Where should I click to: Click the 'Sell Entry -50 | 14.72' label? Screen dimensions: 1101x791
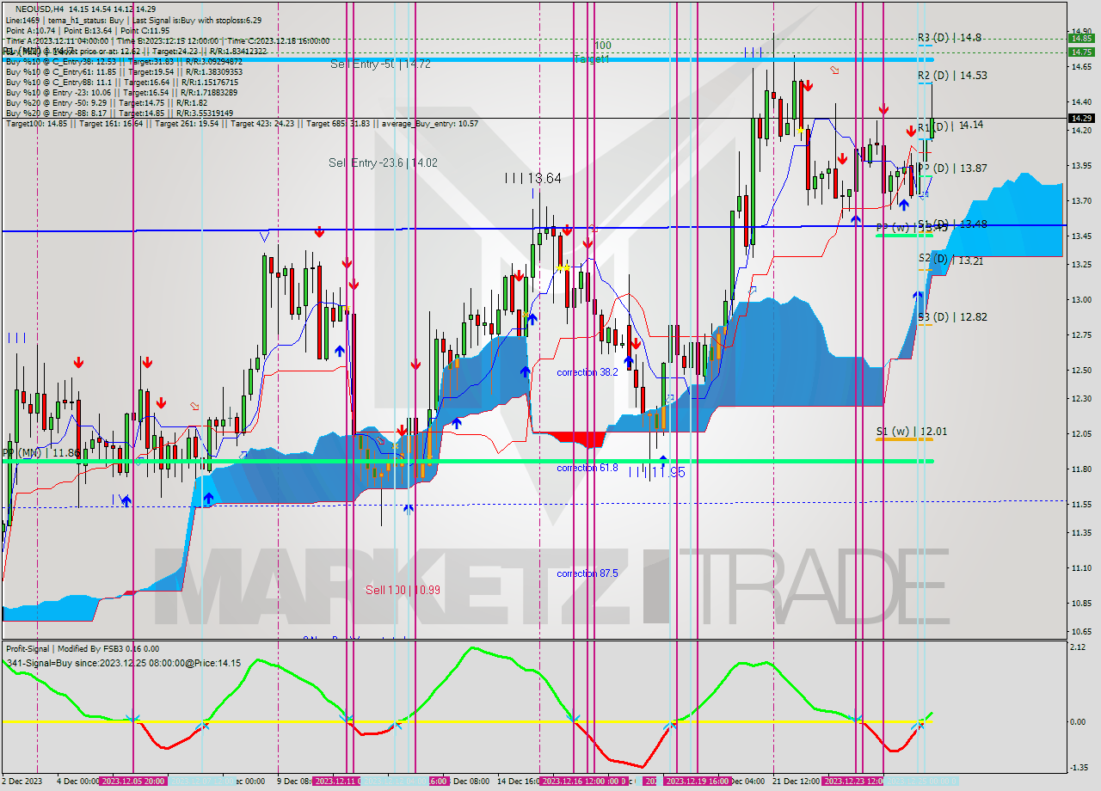point(380,64)
